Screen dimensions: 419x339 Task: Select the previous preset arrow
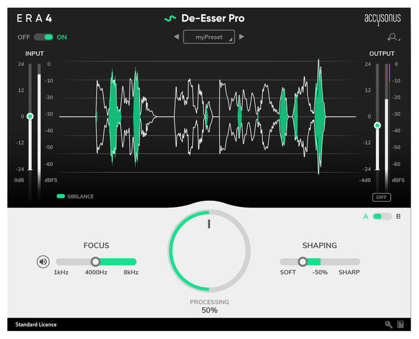tap(176, 37)
